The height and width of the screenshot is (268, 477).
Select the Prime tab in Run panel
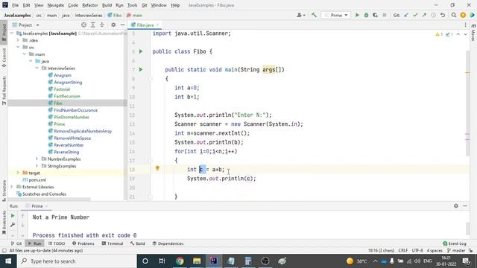(37, 206)
